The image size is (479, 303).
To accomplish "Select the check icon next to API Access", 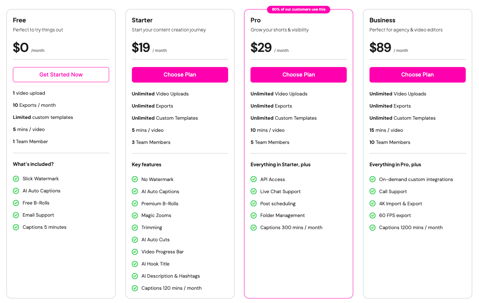I will (x=254, y=179).
